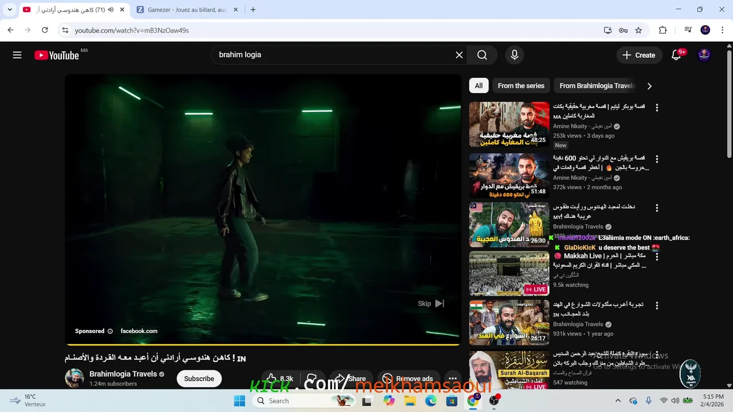
Task: Open the Windows Start menu
Action: pos(239,401)
